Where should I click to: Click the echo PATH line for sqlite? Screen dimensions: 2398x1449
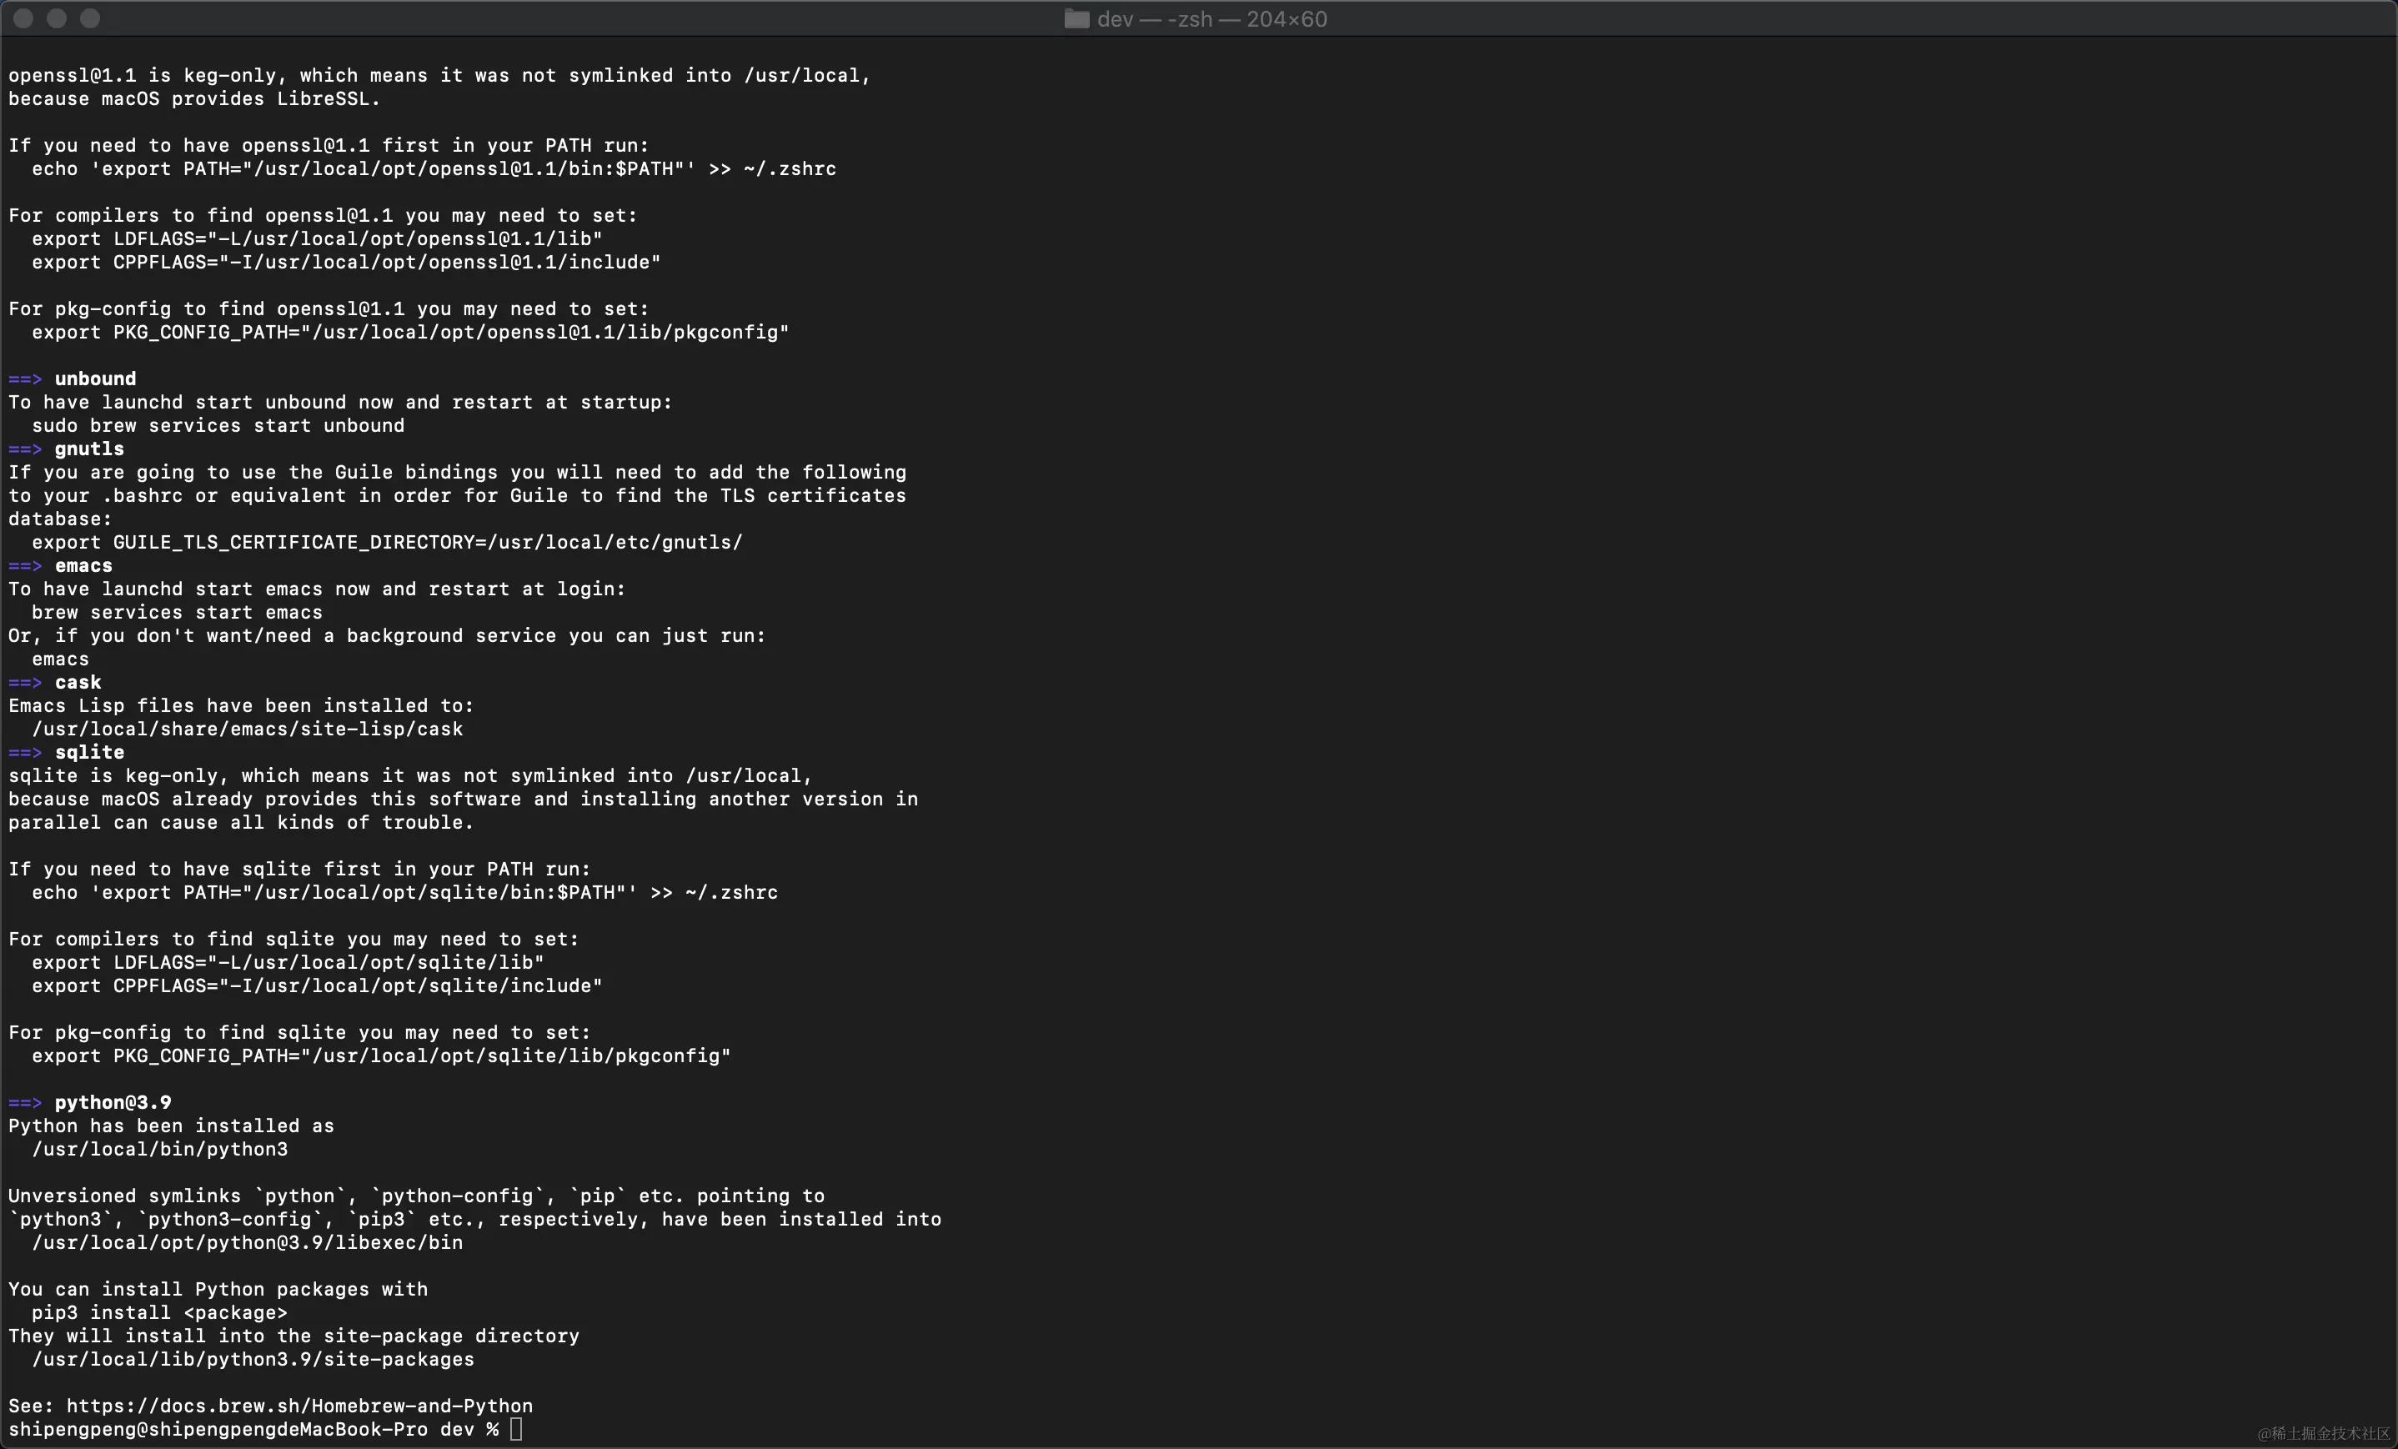[x=405, y=892]
